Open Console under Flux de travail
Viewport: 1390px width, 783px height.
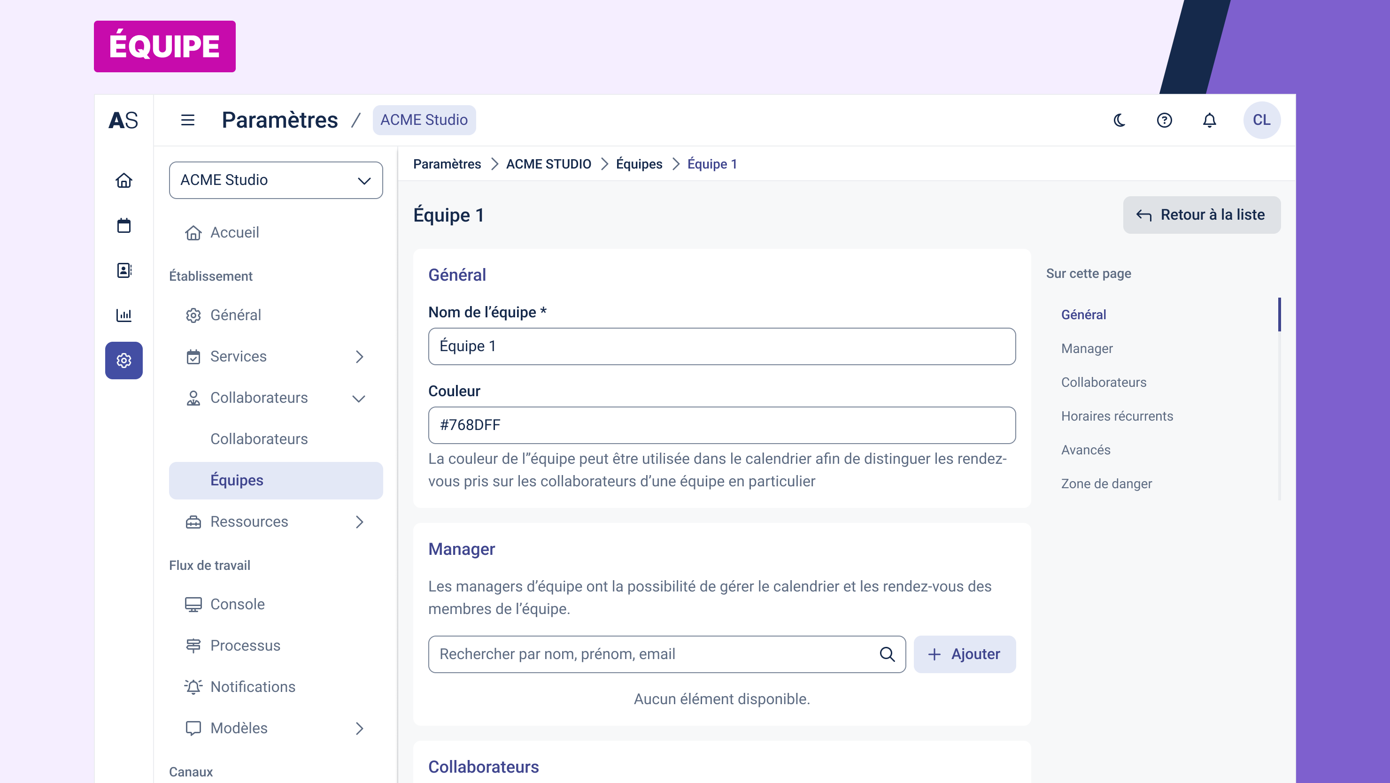[x=276, y=604]
